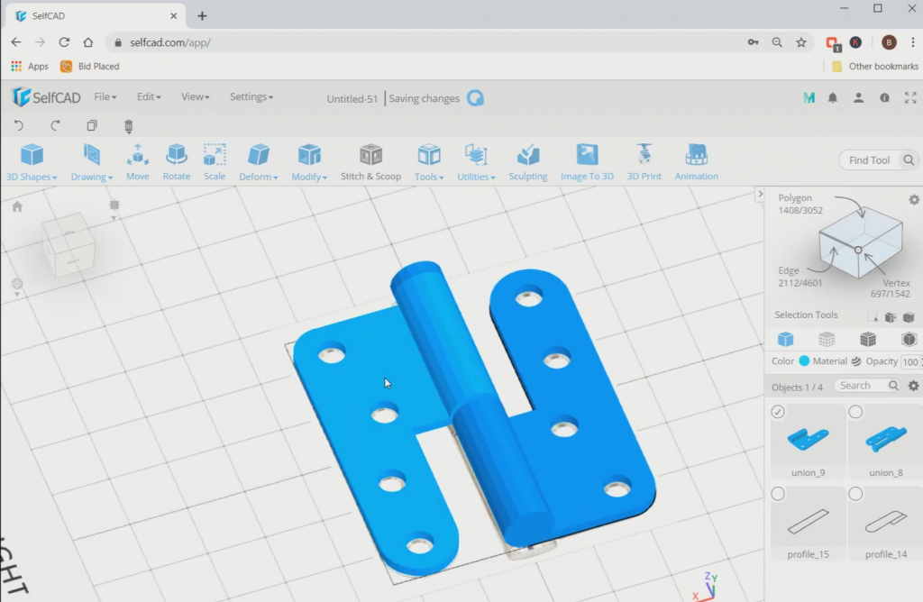Viewport: 923px width, 602px height.
Task: Select solid plus wireframe view mode
Action: [868, 339]
